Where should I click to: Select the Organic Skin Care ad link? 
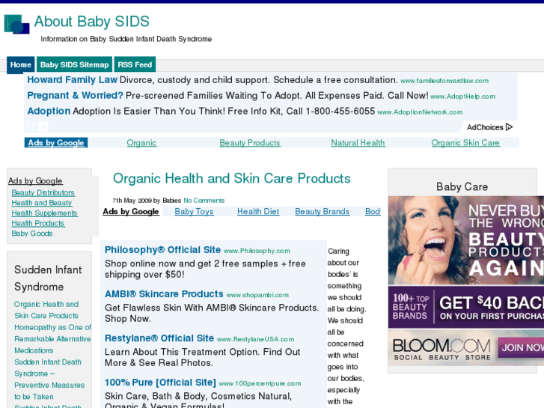pos(465,143)
